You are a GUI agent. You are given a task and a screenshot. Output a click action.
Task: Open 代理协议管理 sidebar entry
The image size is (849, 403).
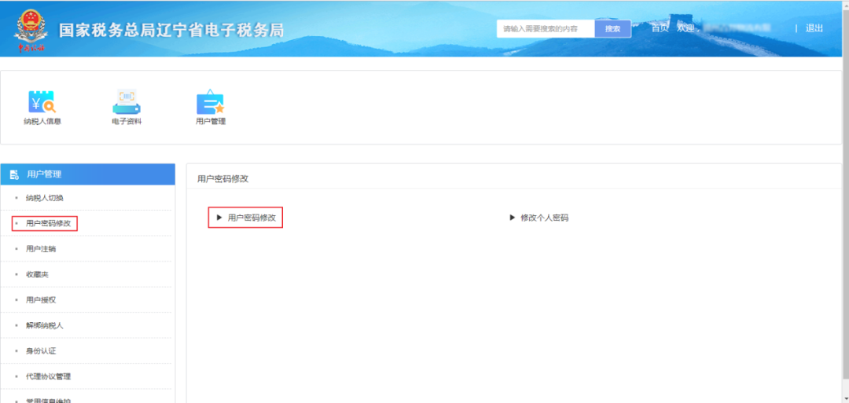pos(48,376)
